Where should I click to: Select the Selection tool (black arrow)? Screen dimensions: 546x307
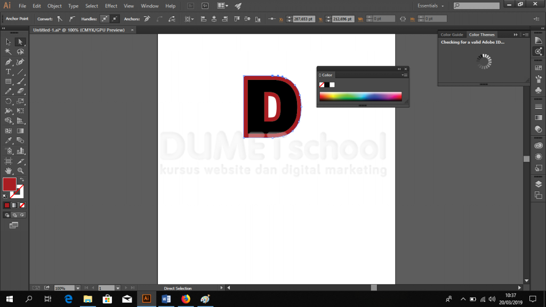9,42
